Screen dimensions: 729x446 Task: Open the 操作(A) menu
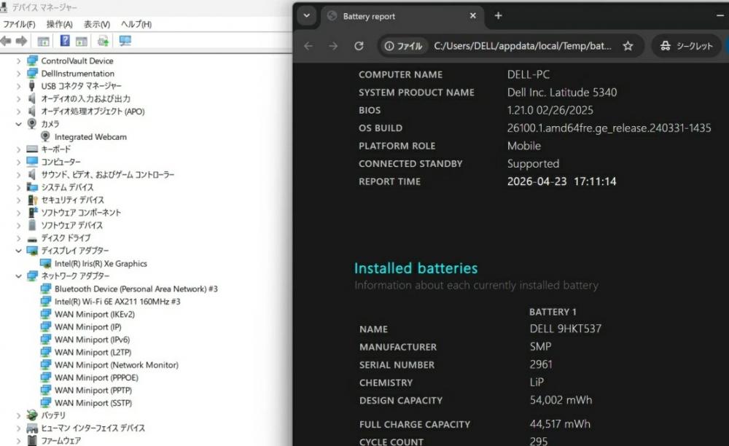60,24
